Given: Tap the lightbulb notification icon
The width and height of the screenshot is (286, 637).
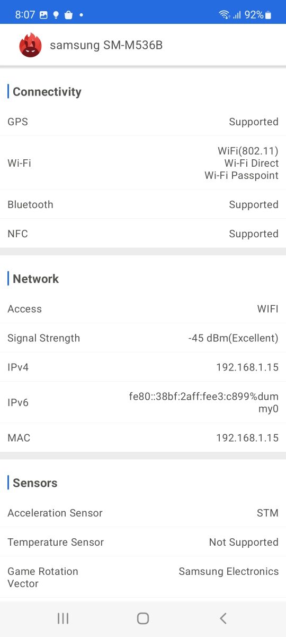Looking at the screenshot, I should [x=56, y=15].
